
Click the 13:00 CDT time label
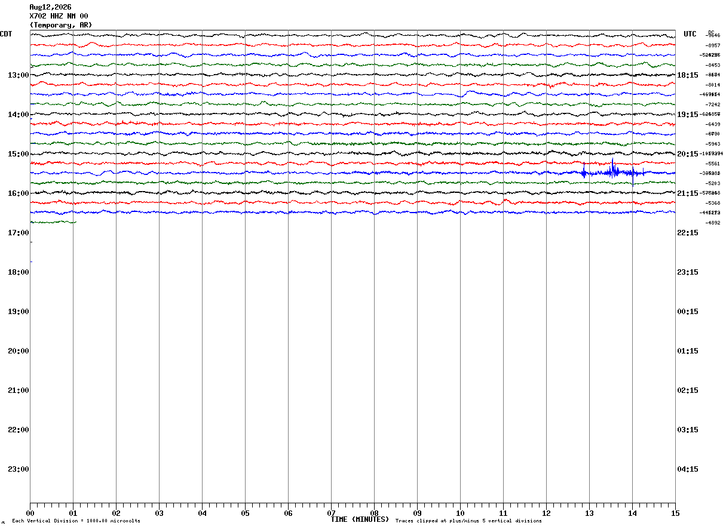coord(19,75)
